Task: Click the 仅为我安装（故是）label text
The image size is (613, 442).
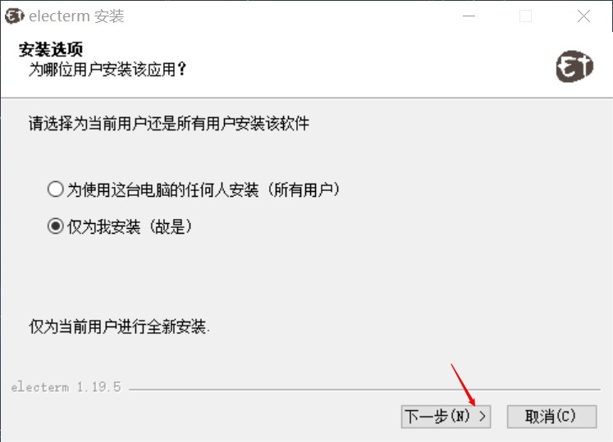Action: 130,226
